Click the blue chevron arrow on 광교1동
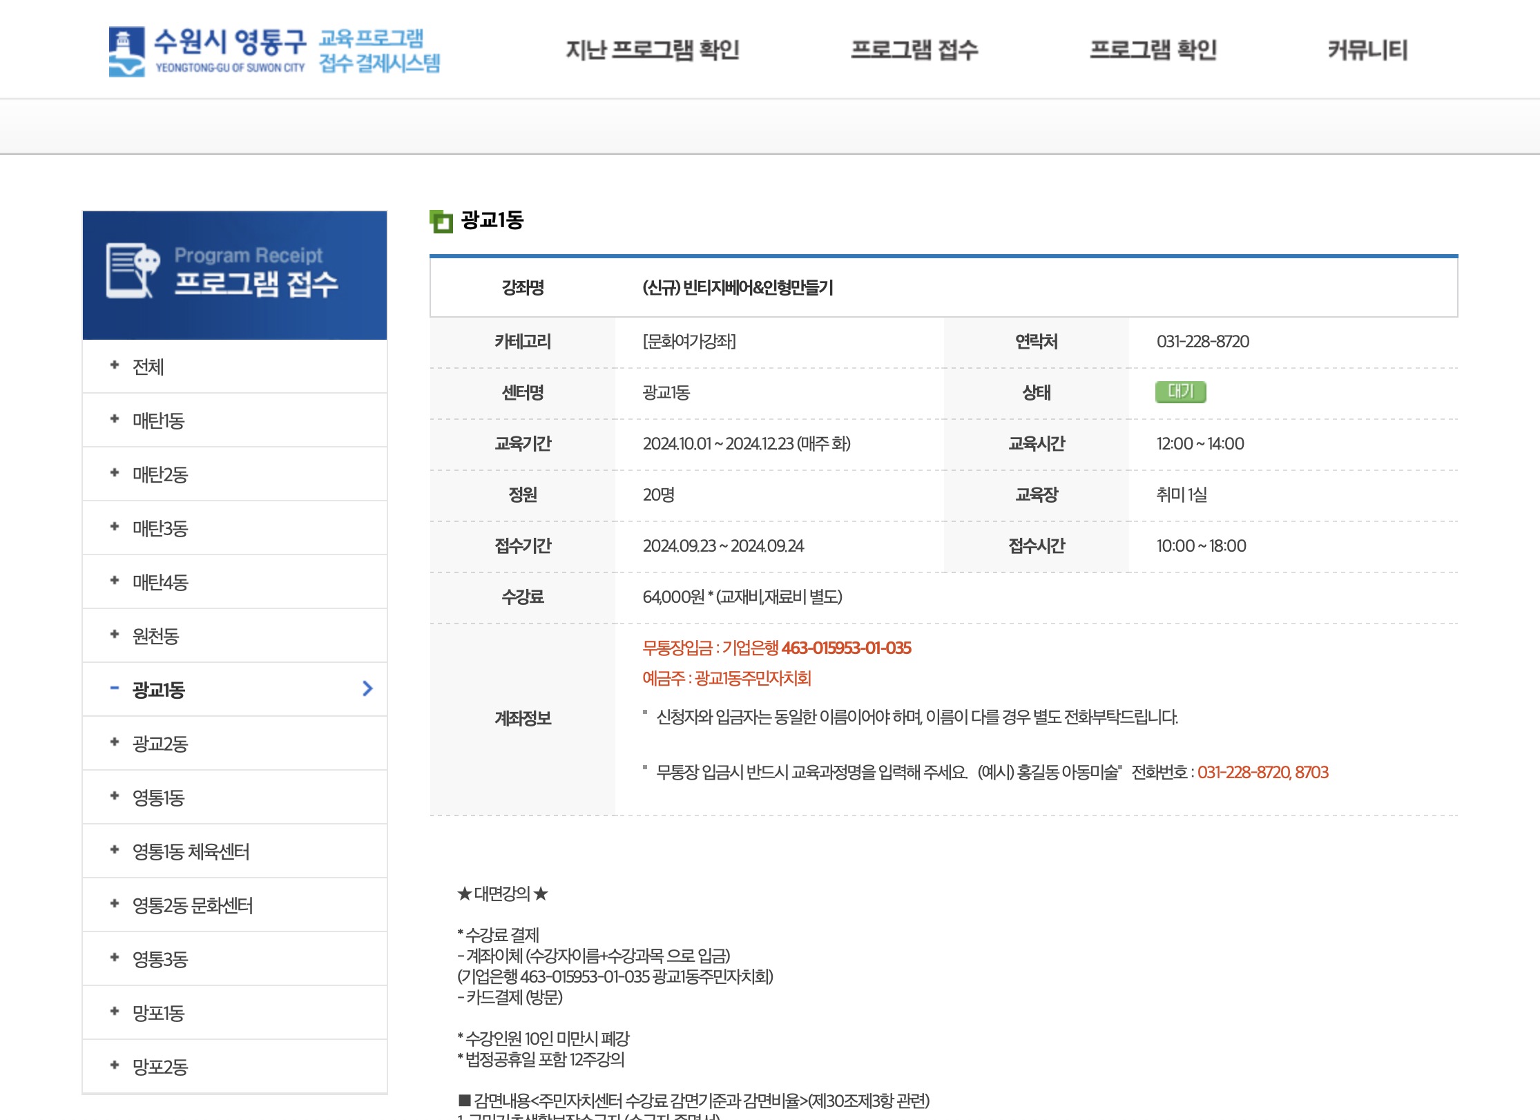Screen dimensions: 1540x1120 click(367, 688)
